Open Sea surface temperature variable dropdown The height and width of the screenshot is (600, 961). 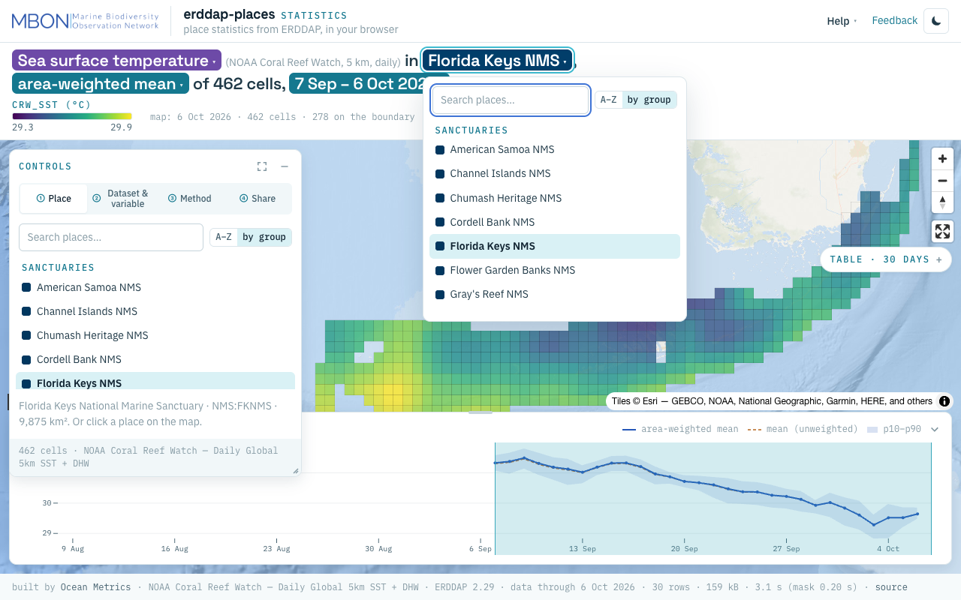(x=116, y=61)
